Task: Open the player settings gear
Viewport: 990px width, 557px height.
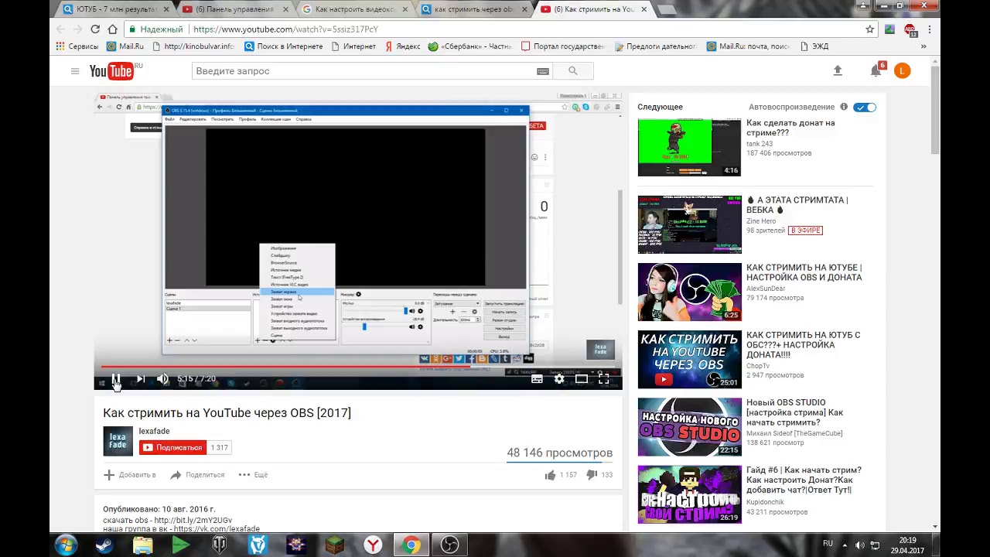Action: click(559, 379)
